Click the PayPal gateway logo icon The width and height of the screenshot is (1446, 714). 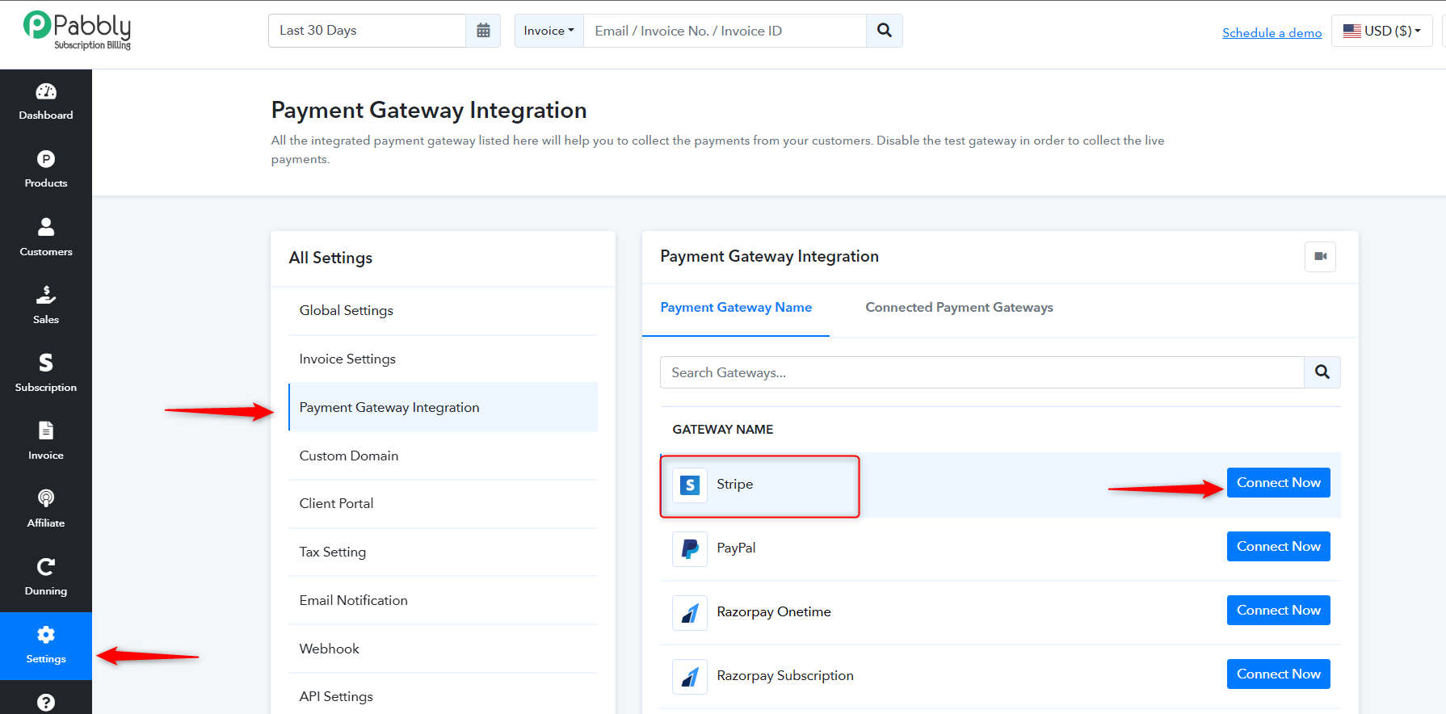pos(690,549)
